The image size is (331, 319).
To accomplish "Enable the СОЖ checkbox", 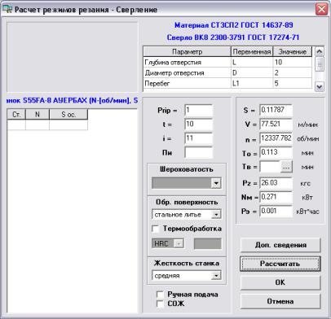I will (160, 304).
